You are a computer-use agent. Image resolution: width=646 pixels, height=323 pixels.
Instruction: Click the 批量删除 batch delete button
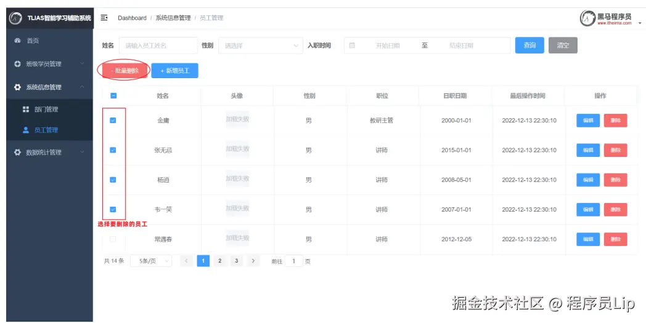tap(125, 71)
